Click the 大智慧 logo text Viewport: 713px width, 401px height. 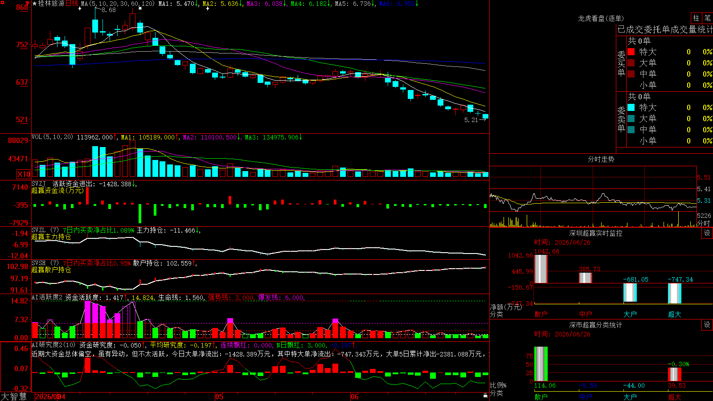click(14, 397)
